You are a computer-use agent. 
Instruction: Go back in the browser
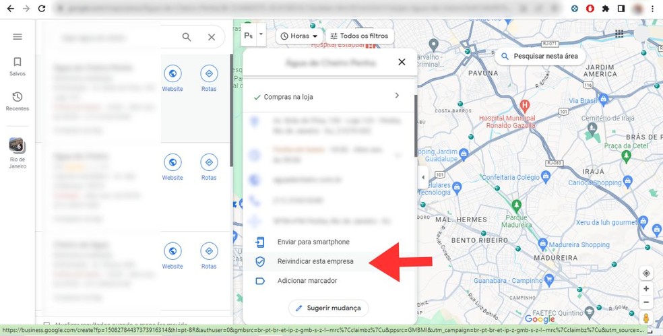tap(11, 9)
